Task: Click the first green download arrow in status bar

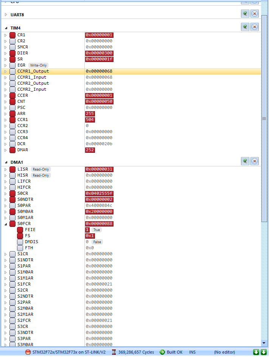Action: coord(256,352)
